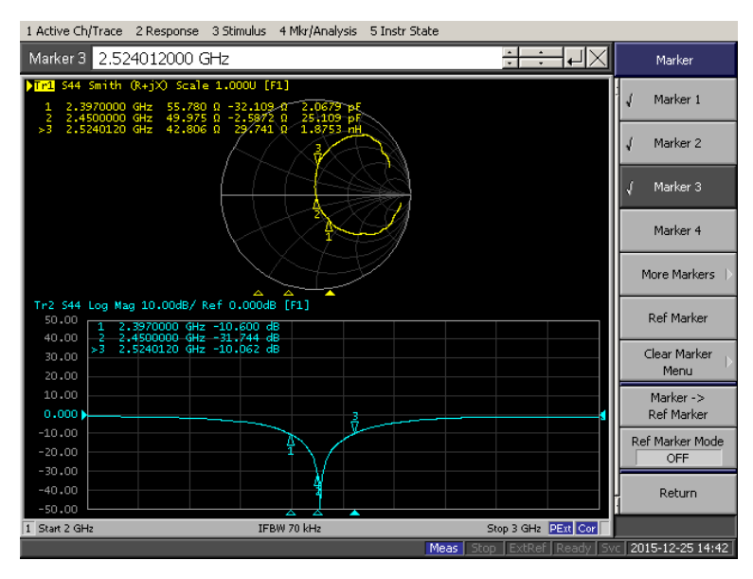Select marker 1 triangle on Log Mag trace
This screenshot has width=753, height=579.
click(x=291, y=441)
